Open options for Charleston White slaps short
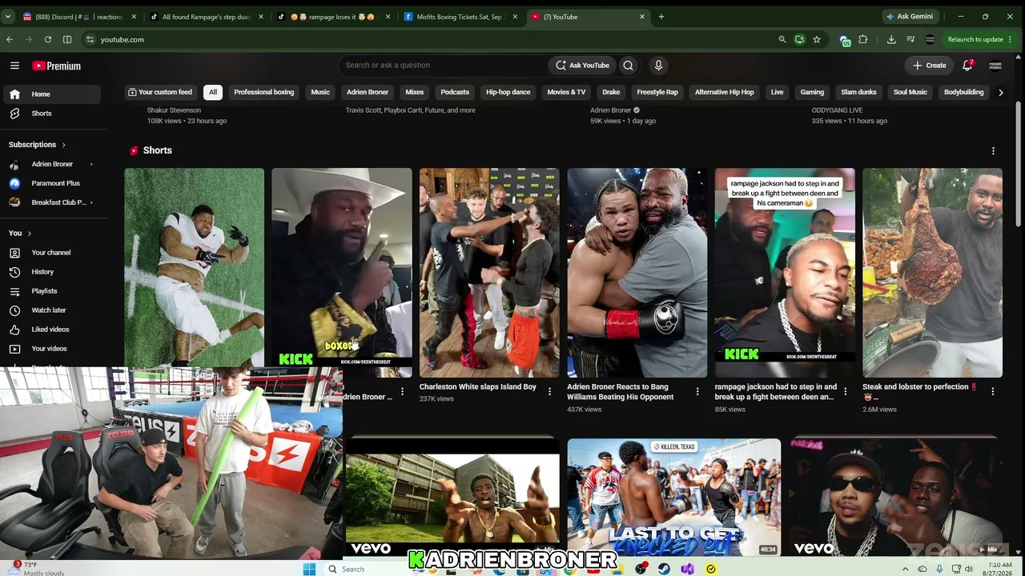The width and height of the screenshot is (1025, 576). pyautogui.click(x=549, y=391)
